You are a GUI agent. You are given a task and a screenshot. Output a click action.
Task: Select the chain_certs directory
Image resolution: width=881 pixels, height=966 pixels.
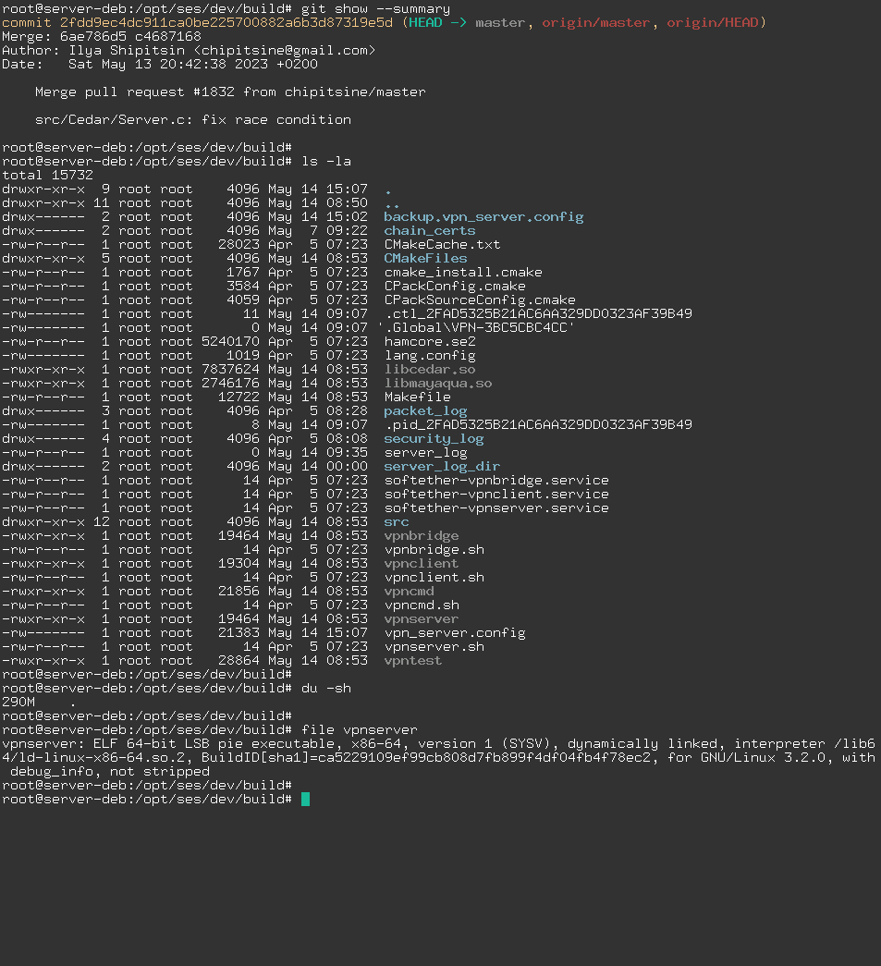click(x=428, y=230)
